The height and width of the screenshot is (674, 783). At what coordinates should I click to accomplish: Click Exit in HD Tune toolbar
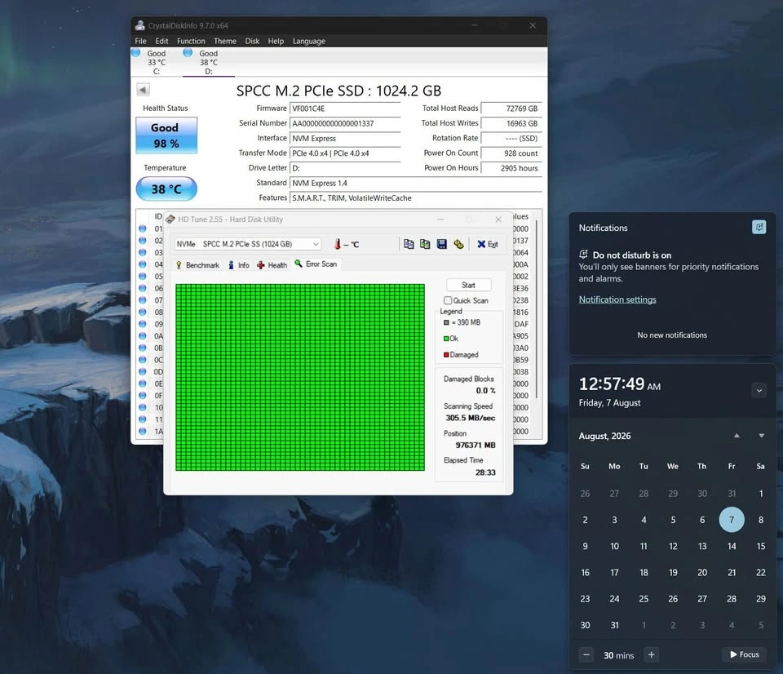pyautogui.click(x=488, y=244)
